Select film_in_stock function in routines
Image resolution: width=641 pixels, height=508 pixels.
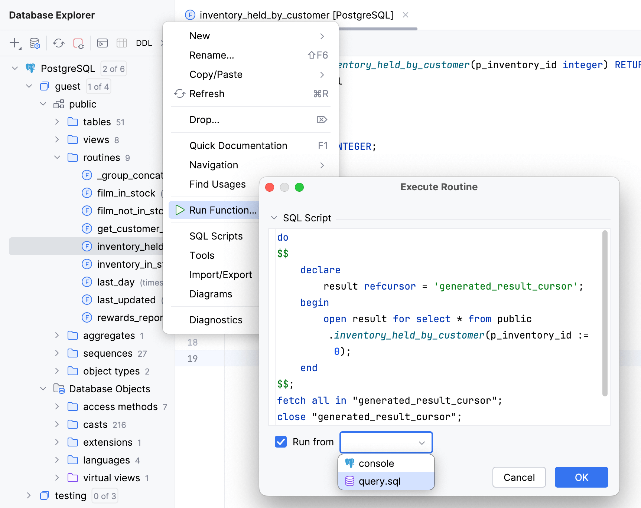126,193
